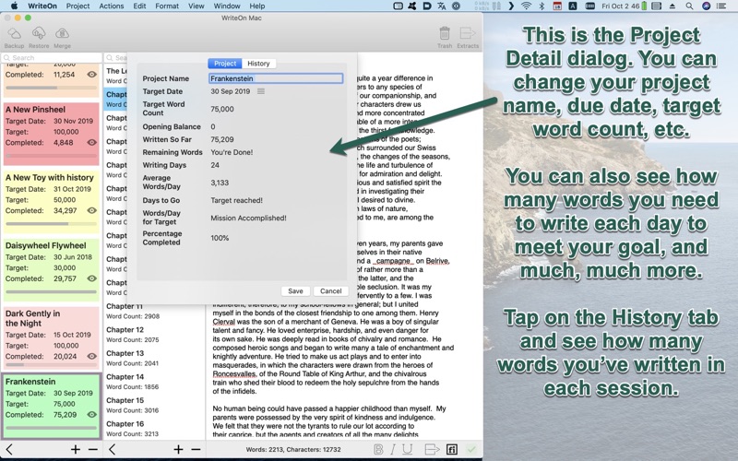Click the eject icon in menu bar

pyautogui.click(x=673, y=6)
